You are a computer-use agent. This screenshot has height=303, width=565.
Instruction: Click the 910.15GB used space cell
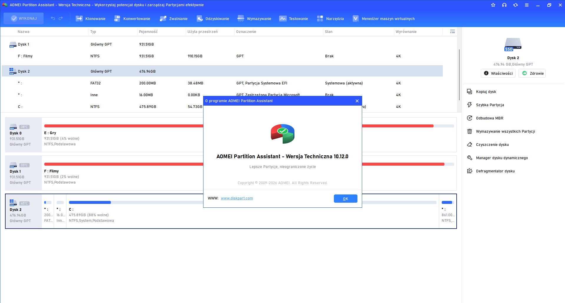pyautogui.click(x=195, y=56)
